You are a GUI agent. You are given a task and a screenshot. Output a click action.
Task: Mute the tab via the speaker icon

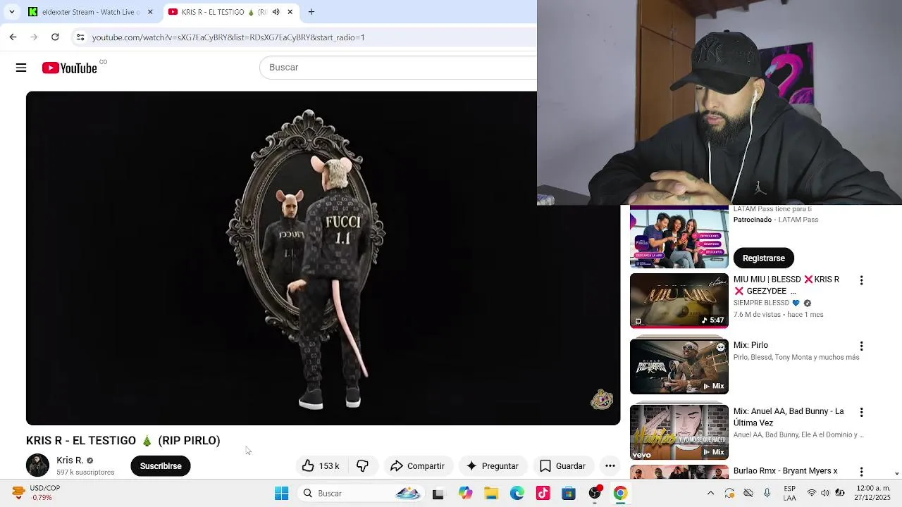coord(276,12)
